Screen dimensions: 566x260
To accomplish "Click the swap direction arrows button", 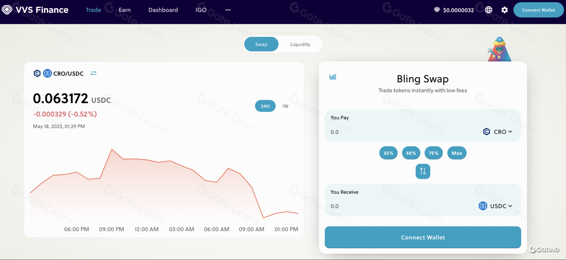I will 423,171.
